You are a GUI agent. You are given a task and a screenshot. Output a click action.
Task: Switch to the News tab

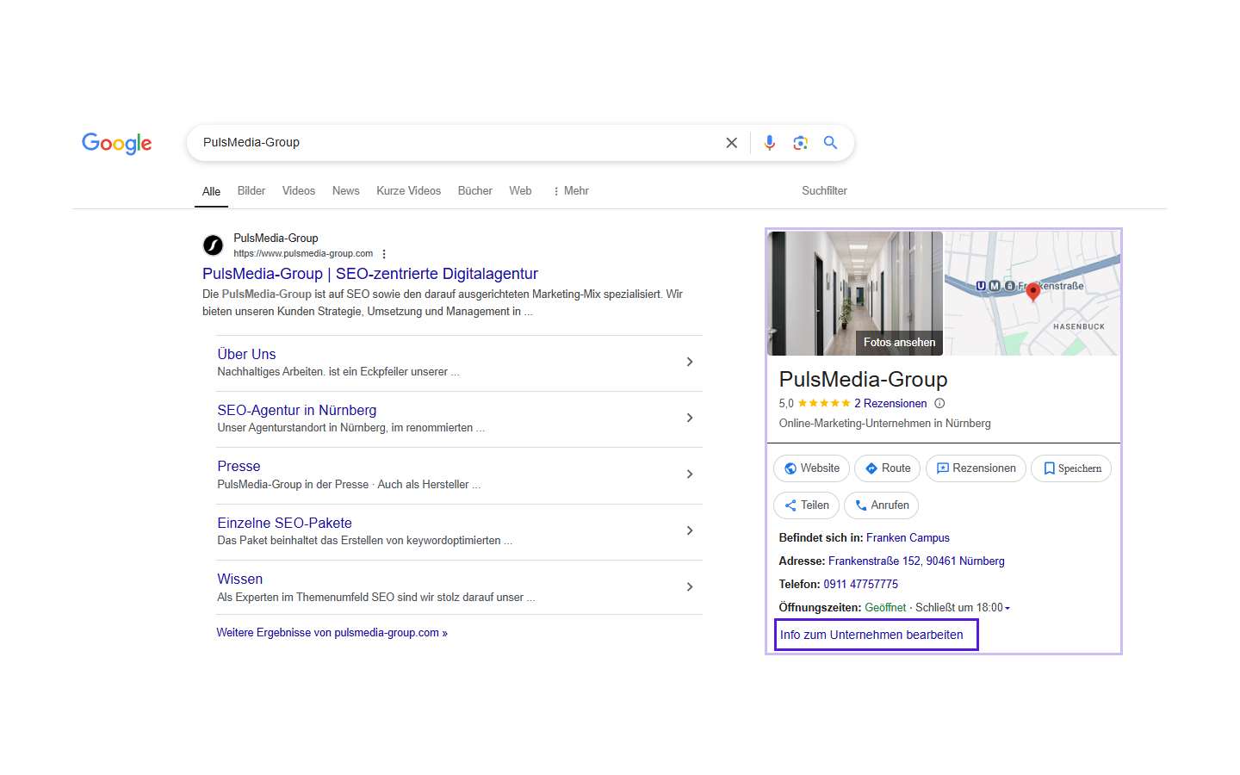click(345, 191)
